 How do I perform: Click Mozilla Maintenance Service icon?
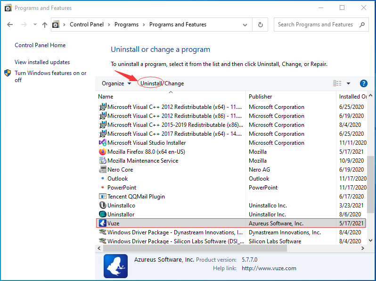click(x=103, y=160)
